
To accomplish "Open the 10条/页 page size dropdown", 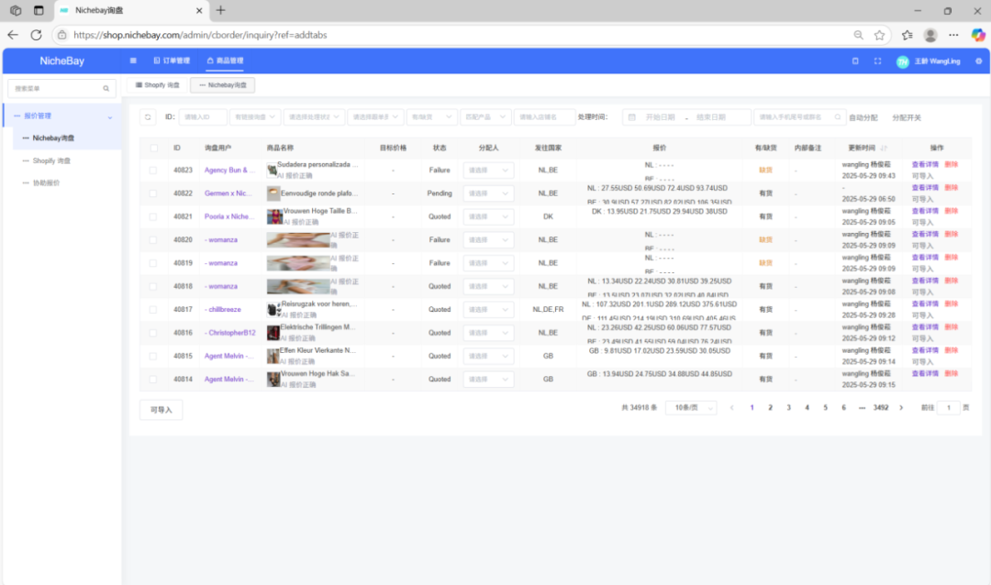I will click(691, 407).
